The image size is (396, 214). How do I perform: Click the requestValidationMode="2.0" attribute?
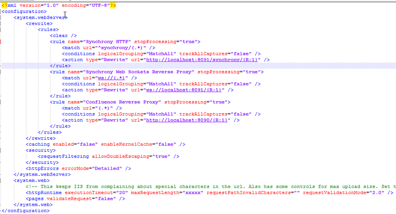pos(343,193)
